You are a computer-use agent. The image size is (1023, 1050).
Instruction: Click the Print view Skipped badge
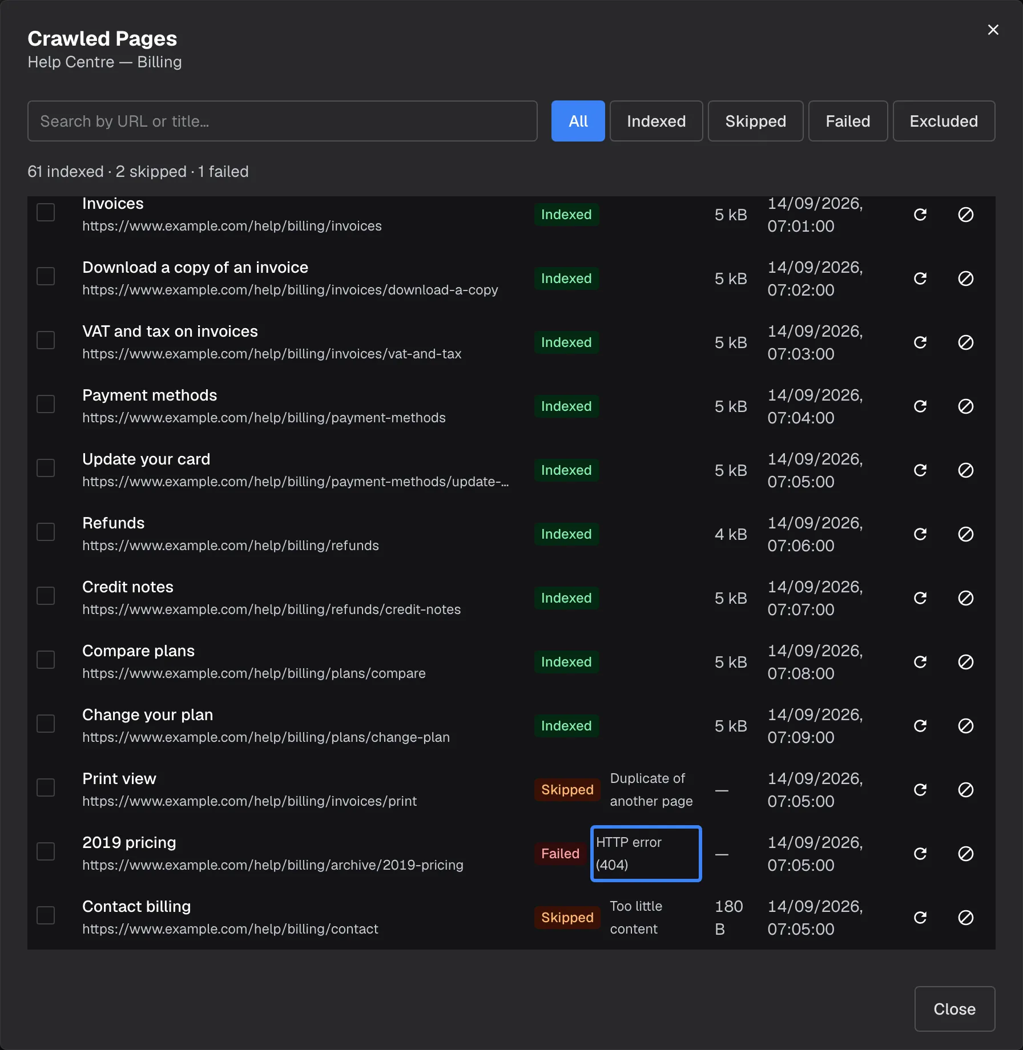coord(567,790)
